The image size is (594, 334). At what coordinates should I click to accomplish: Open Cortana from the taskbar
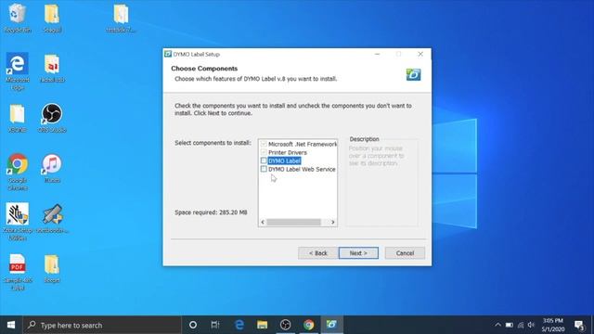193,325
